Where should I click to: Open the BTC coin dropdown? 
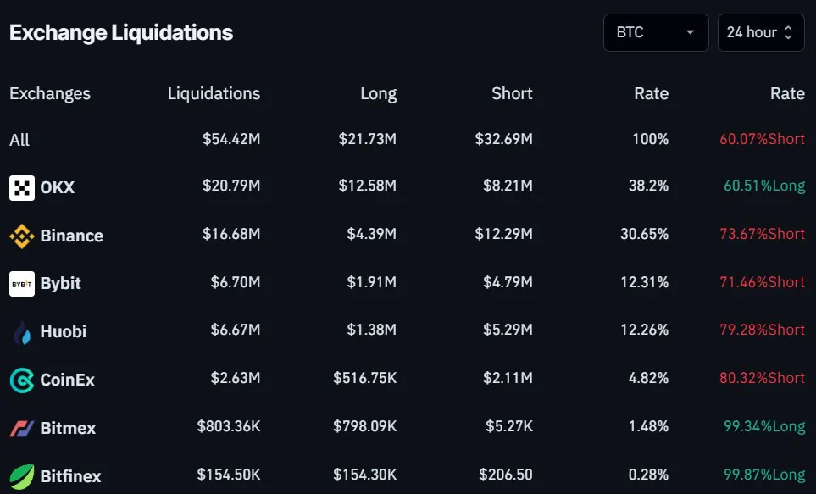coord(655,33)
